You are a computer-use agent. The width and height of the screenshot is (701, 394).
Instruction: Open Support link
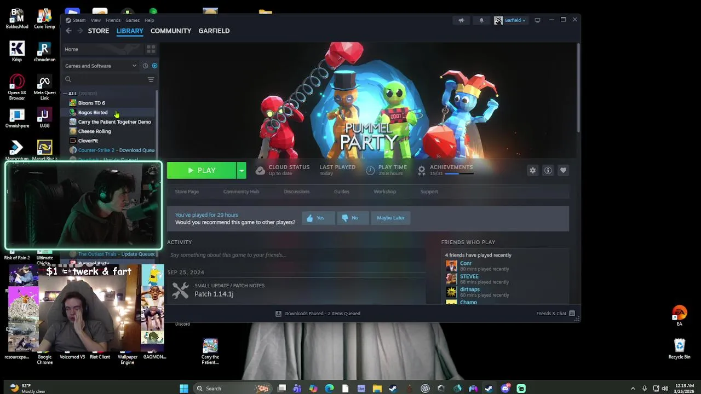429,192
